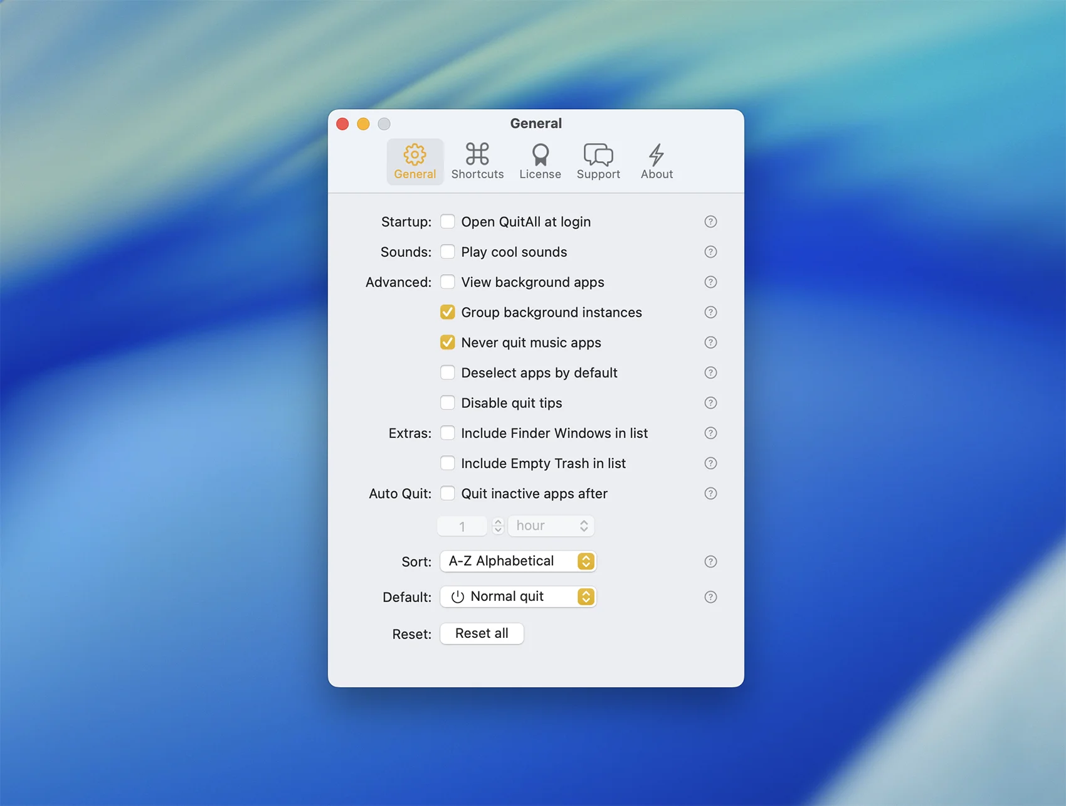Open the Shortcuts command-key icon tab
Image resolution: width=1066 pixels, height=806 pixels.
pyautogui.click(x=477, y=161)
